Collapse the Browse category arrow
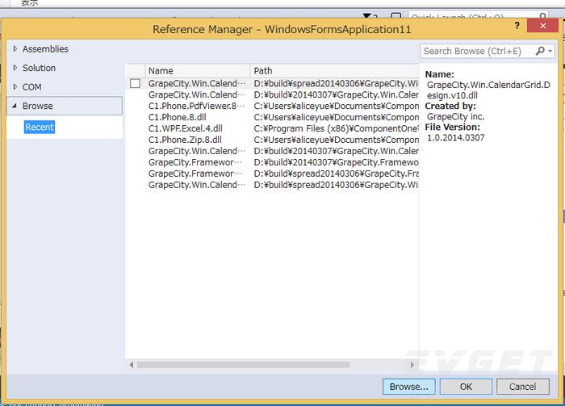The image size is (565, 406). pos(15,106)
